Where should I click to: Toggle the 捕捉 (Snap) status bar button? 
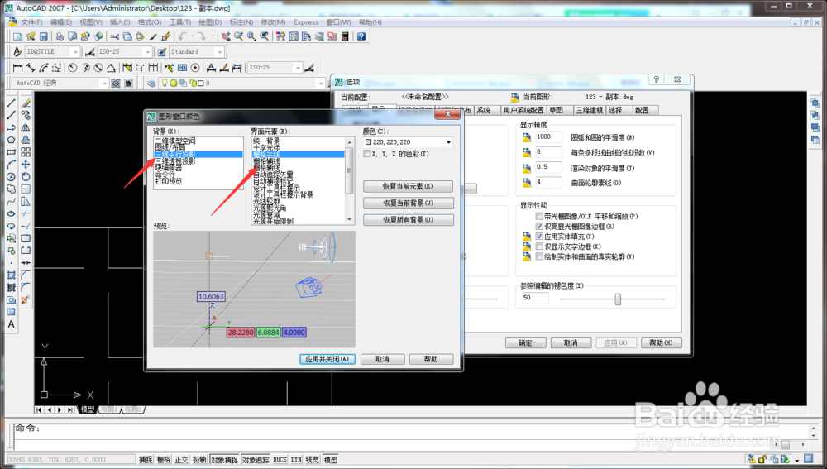[x=146, y=460]
